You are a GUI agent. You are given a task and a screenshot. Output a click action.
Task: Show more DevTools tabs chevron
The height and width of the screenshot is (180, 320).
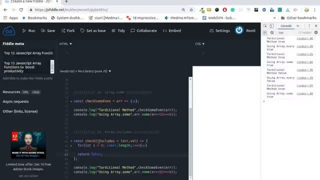pyautogui.click(x=297, y=26)
